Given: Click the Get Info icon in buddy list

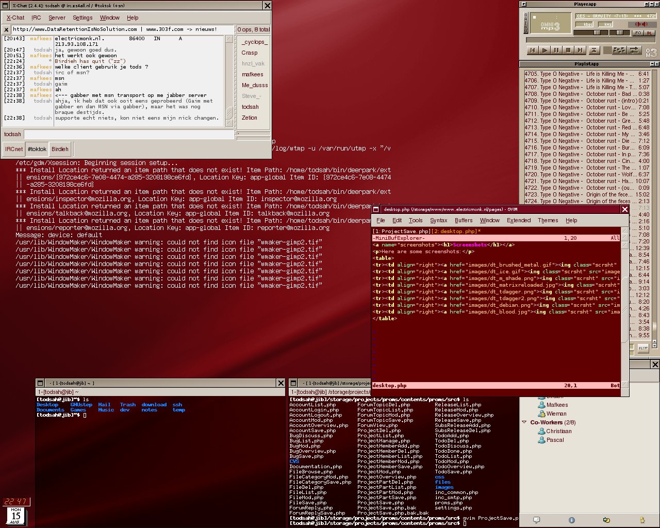Looking at the screenshot, I should (x=571, y=520).
